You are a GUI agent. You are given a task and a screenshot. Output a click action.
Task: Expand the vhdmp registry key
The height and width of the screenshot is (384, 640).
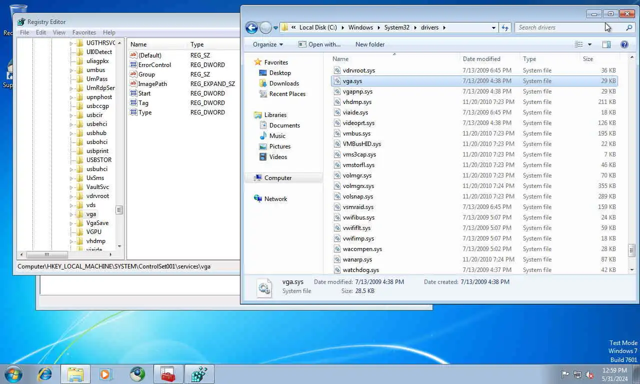coord(71,241)
